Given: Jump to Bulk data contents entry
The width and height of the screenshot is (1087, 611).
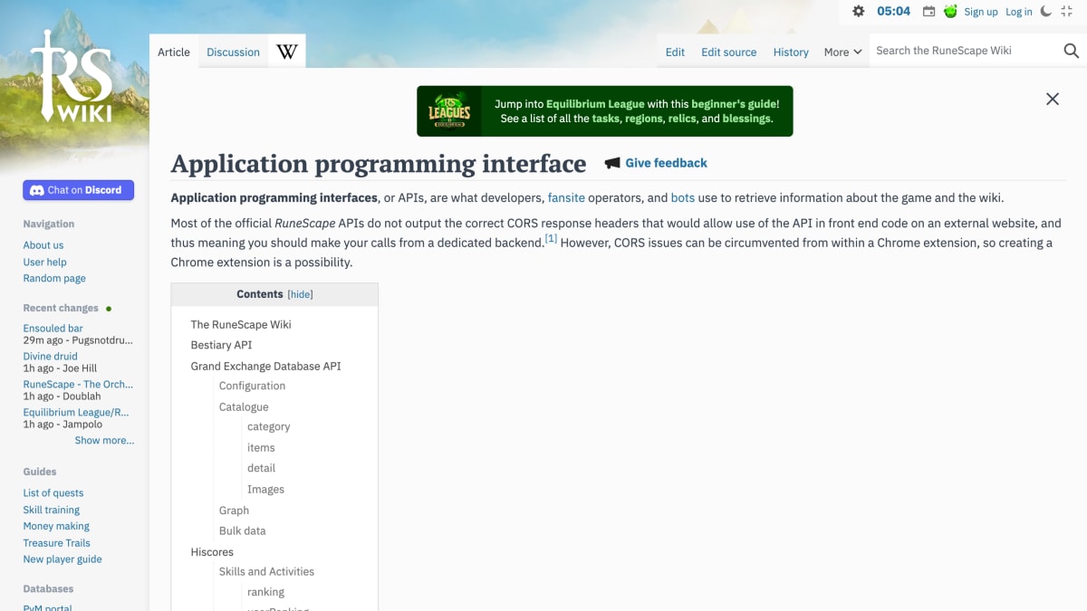Looking at the screenshot, I should click(x=242, y=530).
